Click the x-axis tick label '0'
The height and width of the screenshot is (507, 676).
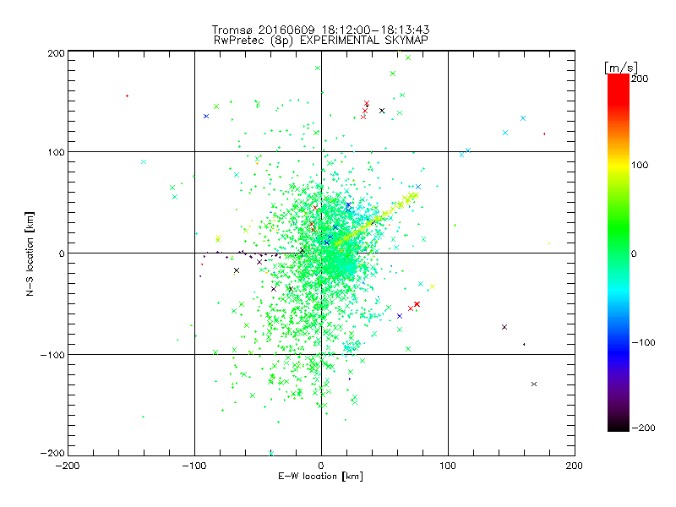(x=321, y=466)
